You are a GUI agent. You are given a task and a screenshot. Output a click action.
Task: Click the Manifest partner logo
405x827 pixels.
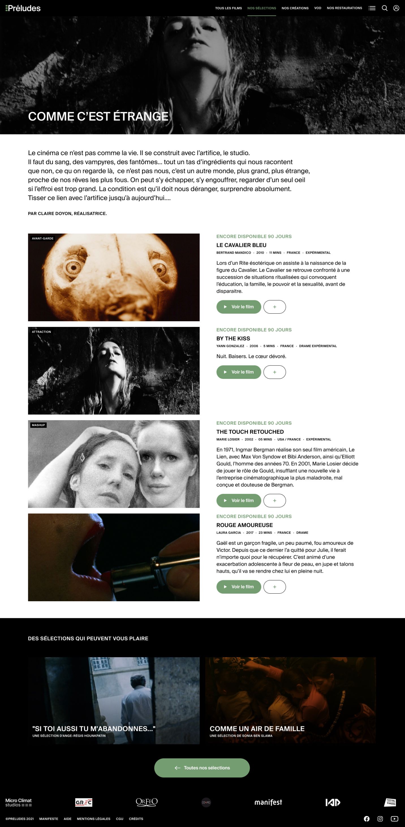tap(268, 802)
